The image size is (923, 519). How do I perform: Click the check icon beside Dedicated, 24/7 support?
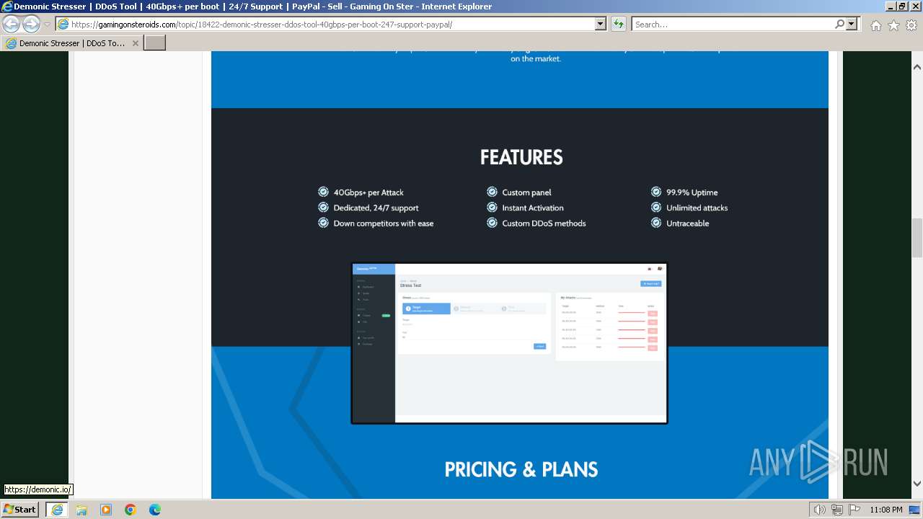click(324, 208)
